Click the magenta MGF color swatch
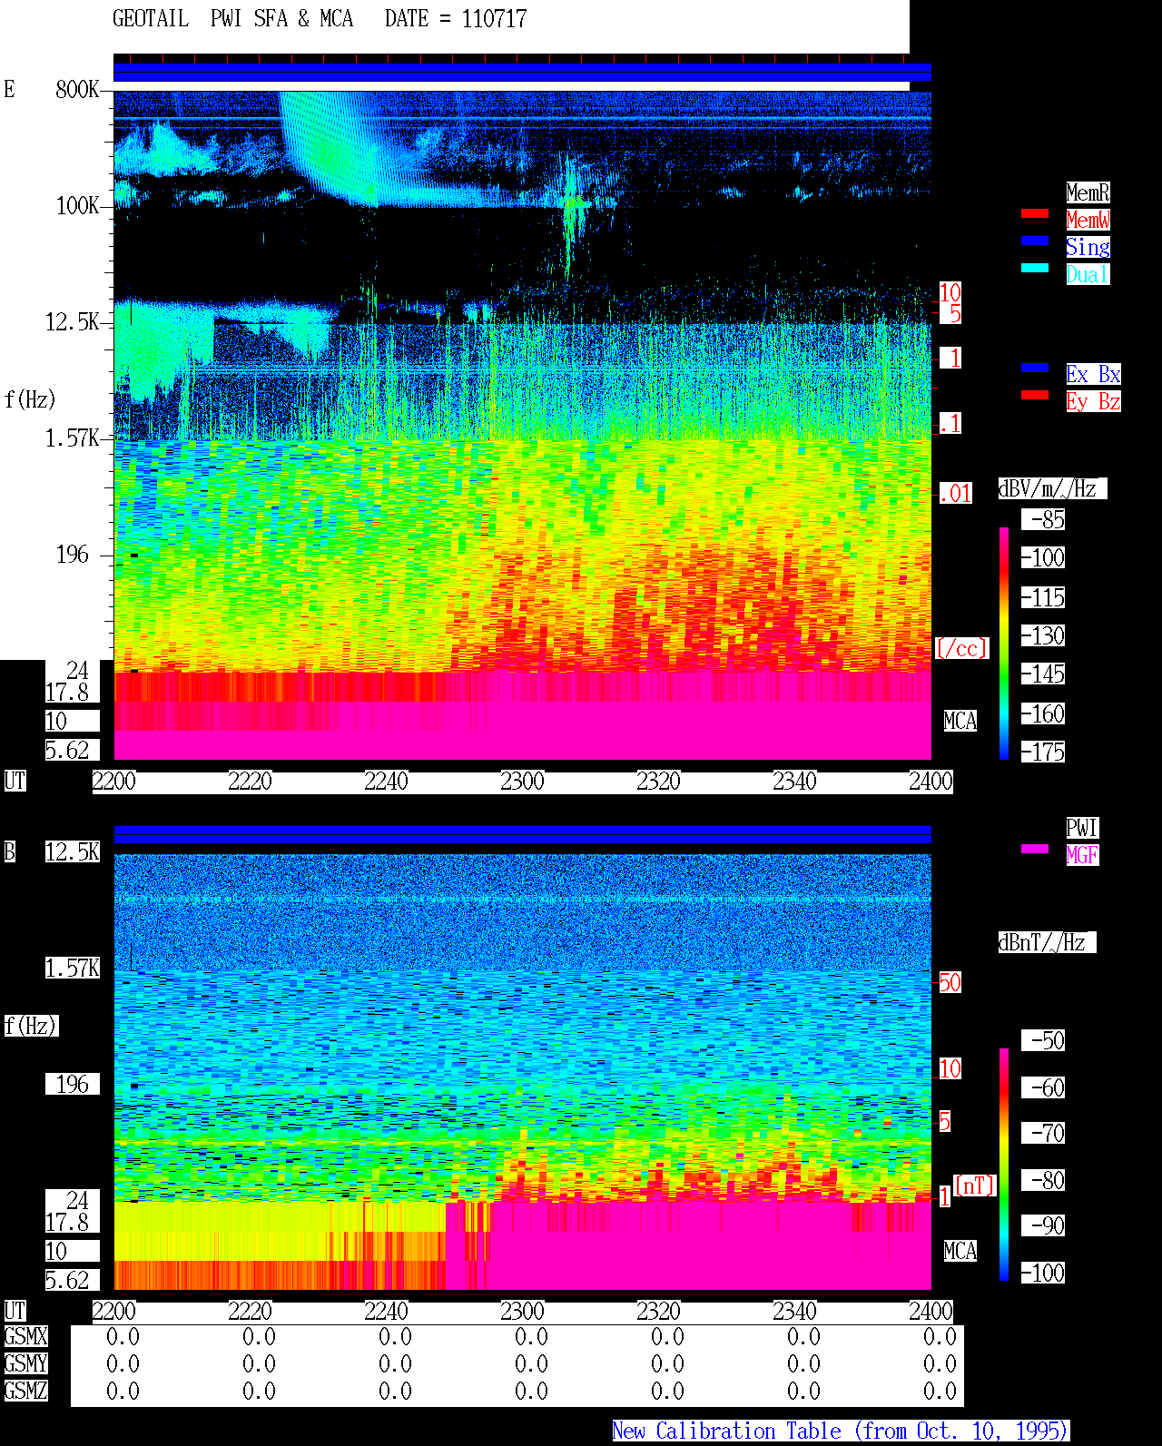Screen dimensions: 1162x1446 pos(1035,849)
